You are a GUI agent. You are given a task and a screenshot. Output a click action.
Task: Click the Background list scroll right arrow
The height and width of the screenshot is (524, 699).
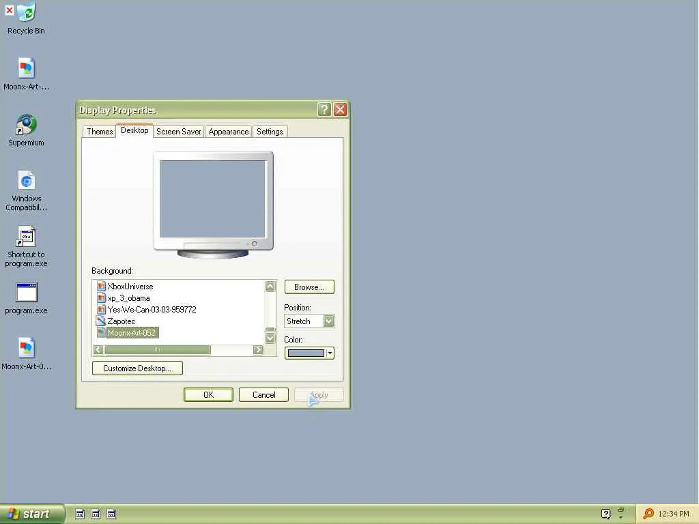258,350
